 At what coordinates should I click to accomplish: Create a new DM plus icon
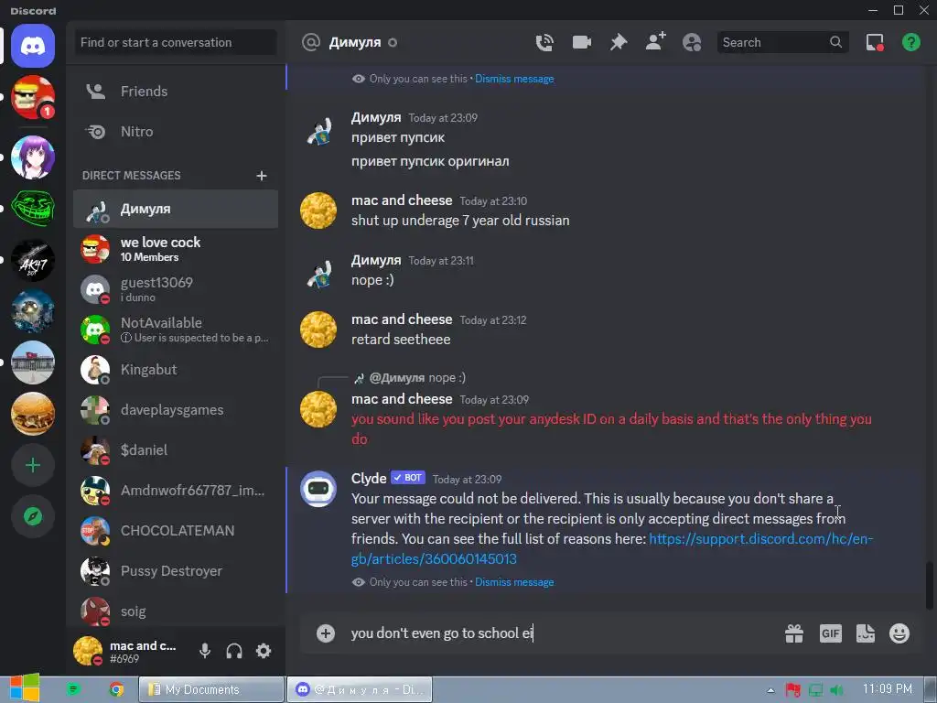pyautogui.click(x=261, y=176)
